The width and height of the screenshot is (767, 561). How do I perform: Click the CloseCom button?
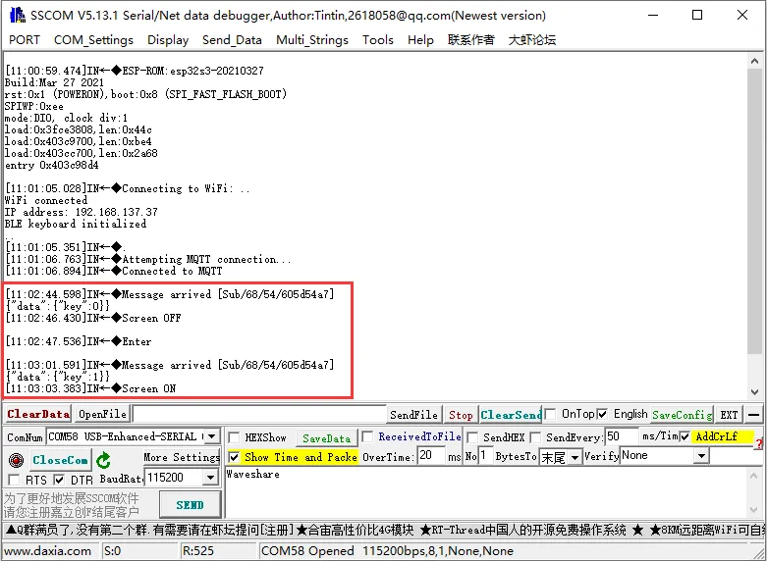tap(60, 460)
